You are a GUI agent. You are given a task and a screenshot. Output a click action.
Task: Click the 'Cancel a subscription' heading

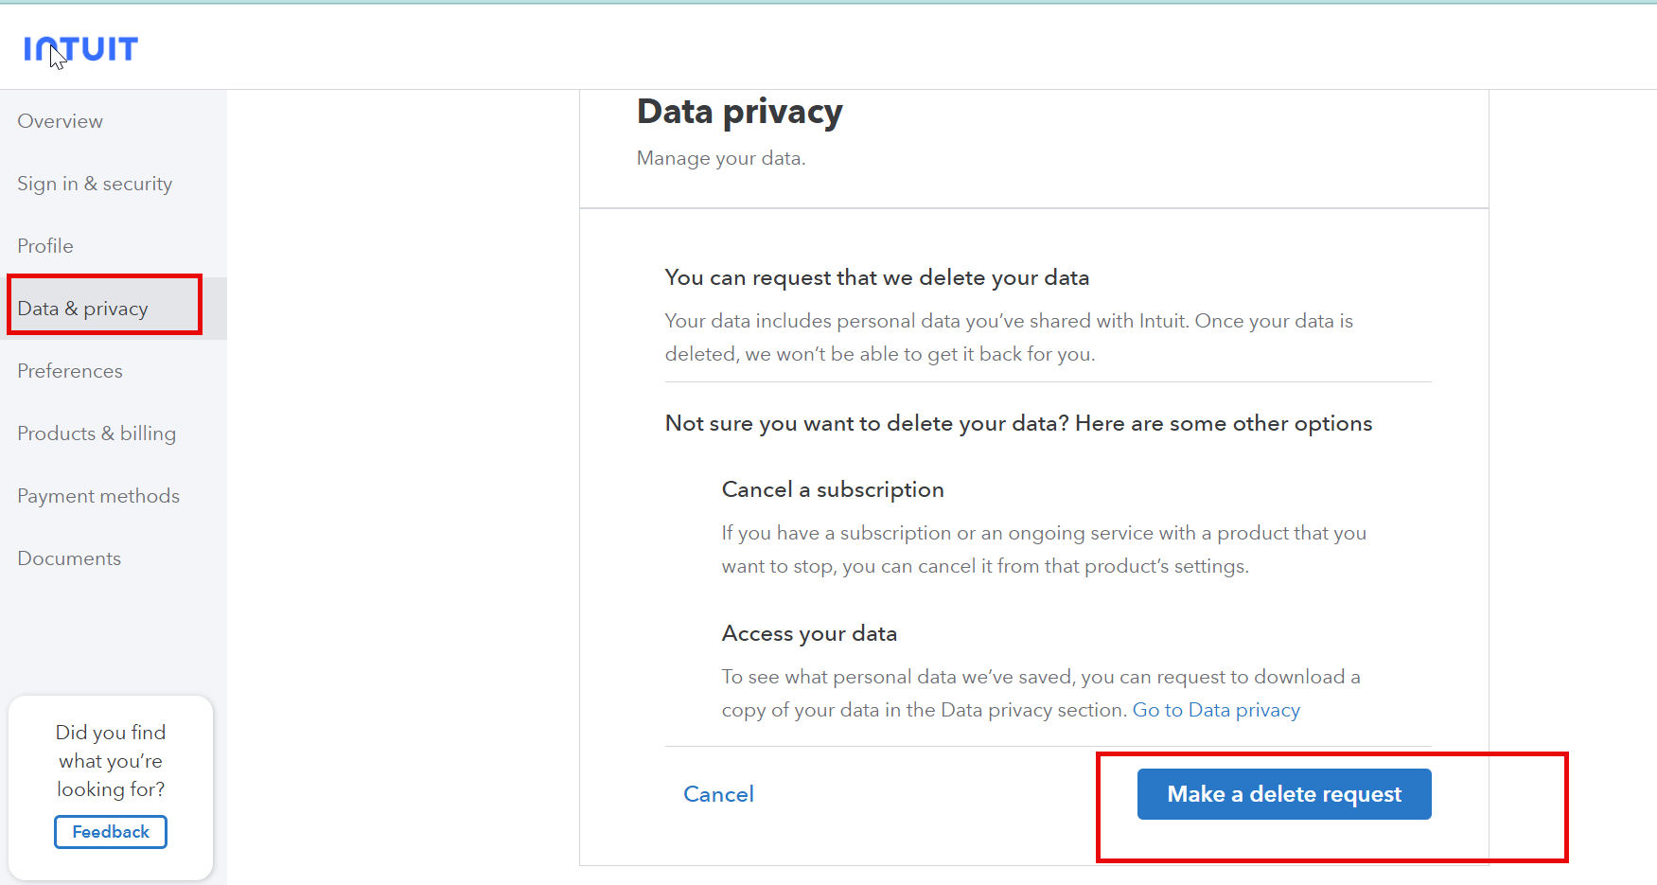[833, 489]
